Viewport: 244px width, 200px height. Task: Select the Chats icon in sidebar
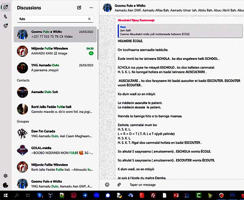(6, 7)
